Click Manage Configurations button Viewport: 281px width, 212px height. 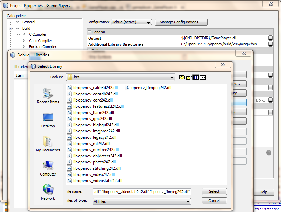click(x=181, y=22)
